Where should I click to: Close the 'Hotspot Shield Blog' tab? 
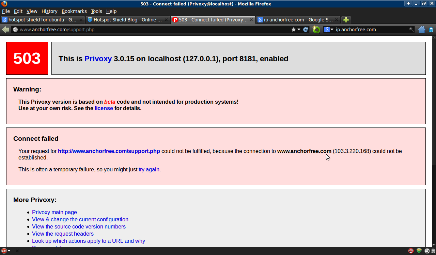pos(166,20)
